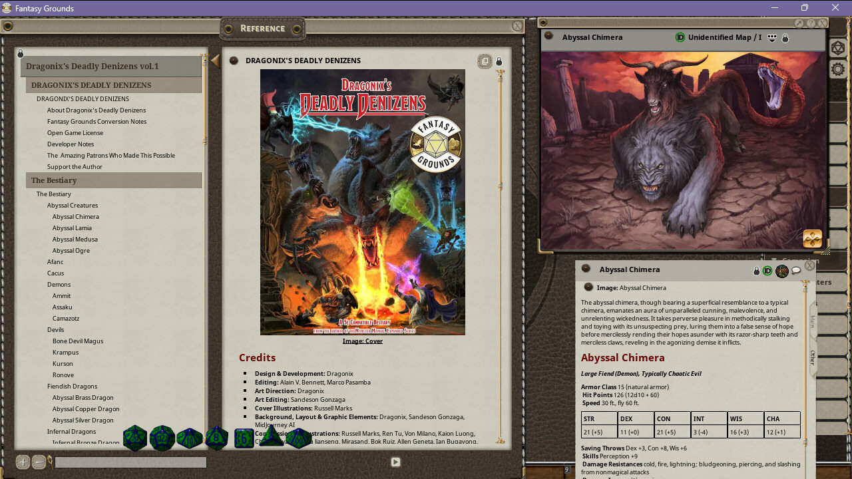Image resolution: width=852 pixels, height=479 pixels.
Task: Click the index list vertical scrollbar
Action: point(205,249)
